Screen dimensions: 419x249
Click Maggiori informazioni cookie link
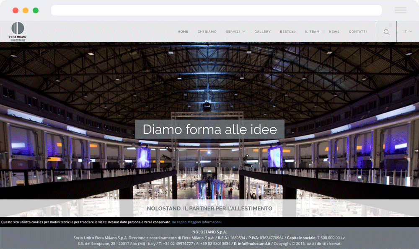click(x=204, y=222)
